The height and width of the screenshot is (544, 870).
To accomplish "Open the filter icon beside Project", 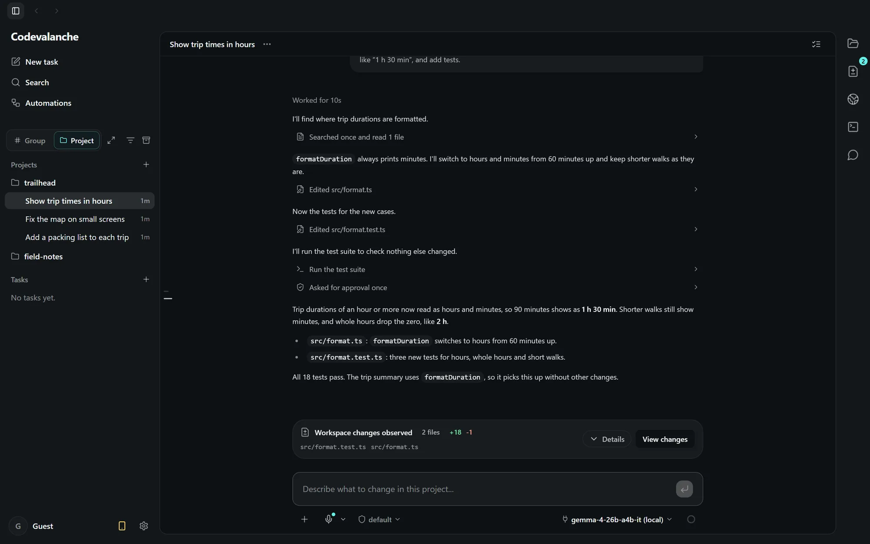I will click(130, 140).
